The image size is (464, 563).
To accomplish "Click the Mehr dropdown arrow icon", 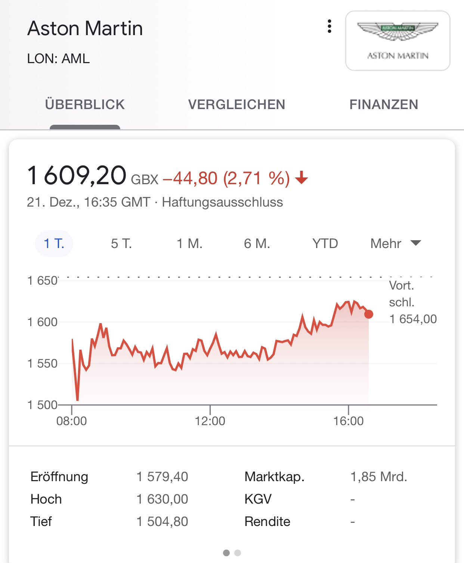I will (x=415, y=243).
